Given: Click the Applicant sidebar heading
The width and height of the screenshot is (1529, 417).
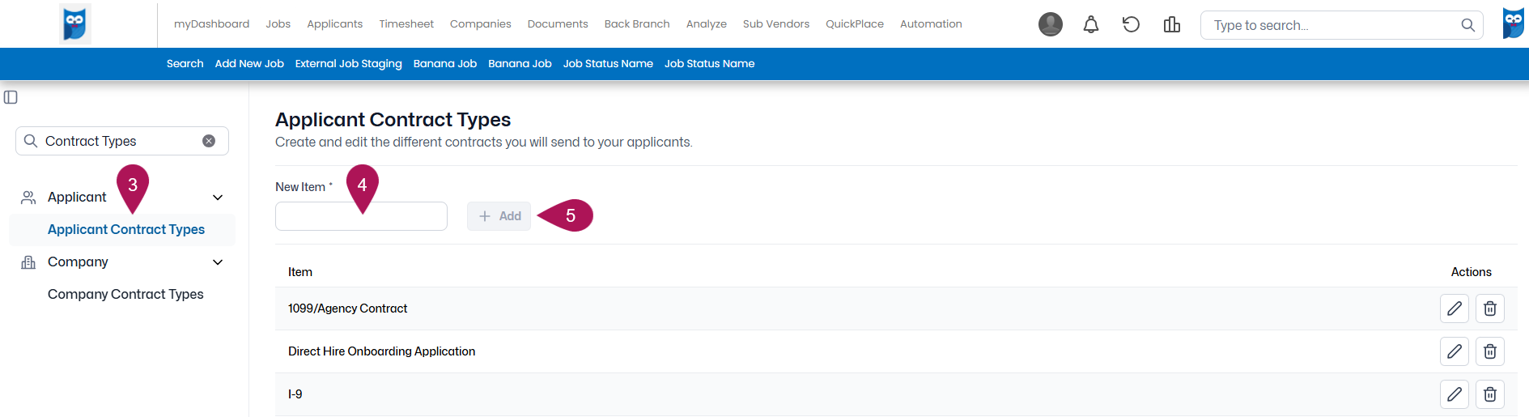Looking at the screenshot, I should (77, 198).
